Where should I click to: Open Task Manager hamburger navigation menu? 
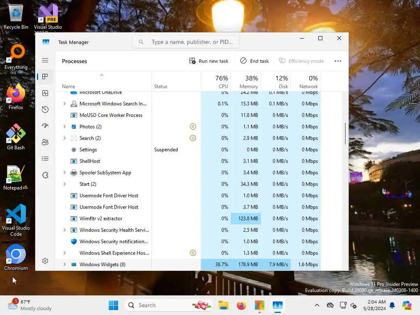tap(45, 60)
